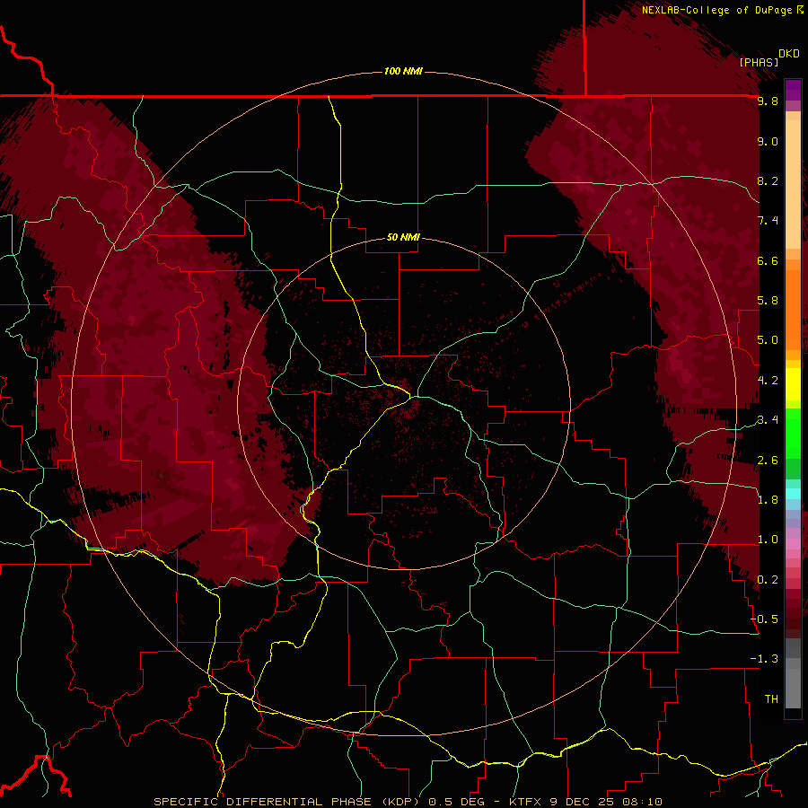The height and width of the screenshot is (808, 808).
Task: Click the -1.3 legend value
Action: 765,659
